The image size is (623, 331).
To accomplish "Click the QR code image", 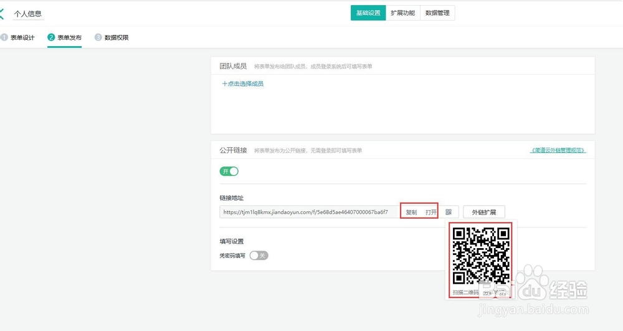I will 481,256.
